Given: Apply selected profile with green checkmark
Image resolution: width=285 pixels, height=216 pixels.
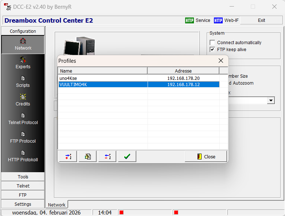Looking at the screenshot, I should coord(127,156).
